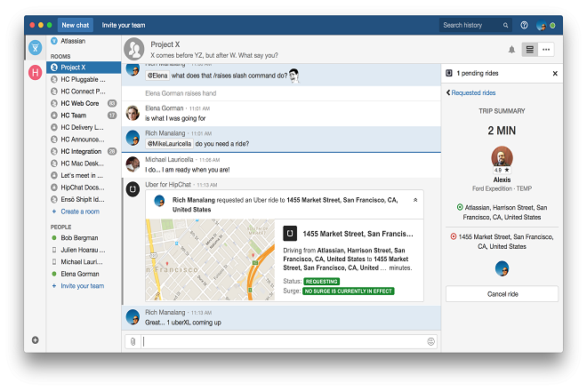Click driver rating 4.9 star label
Screen dimensions: 587x391
coord(502,171)
